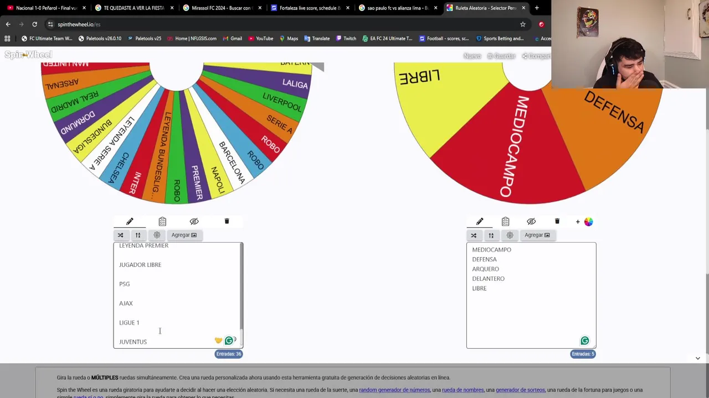
Task: Open FC Ultimate Team bookmark
Action: (47, 39)
